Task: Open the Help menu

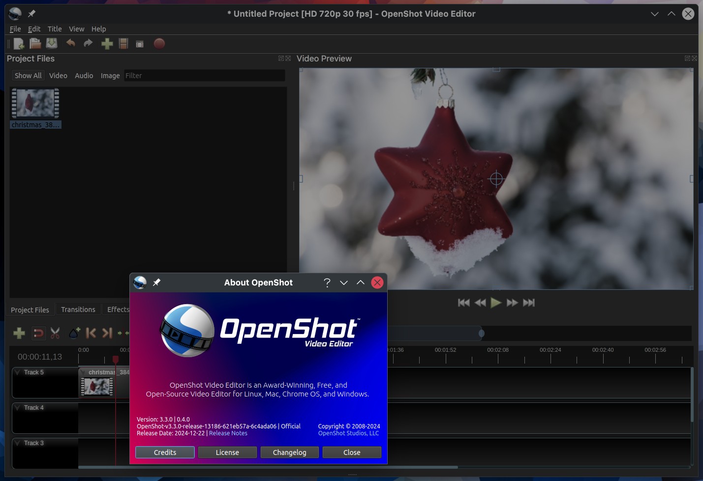Action: tap(98, 29)
